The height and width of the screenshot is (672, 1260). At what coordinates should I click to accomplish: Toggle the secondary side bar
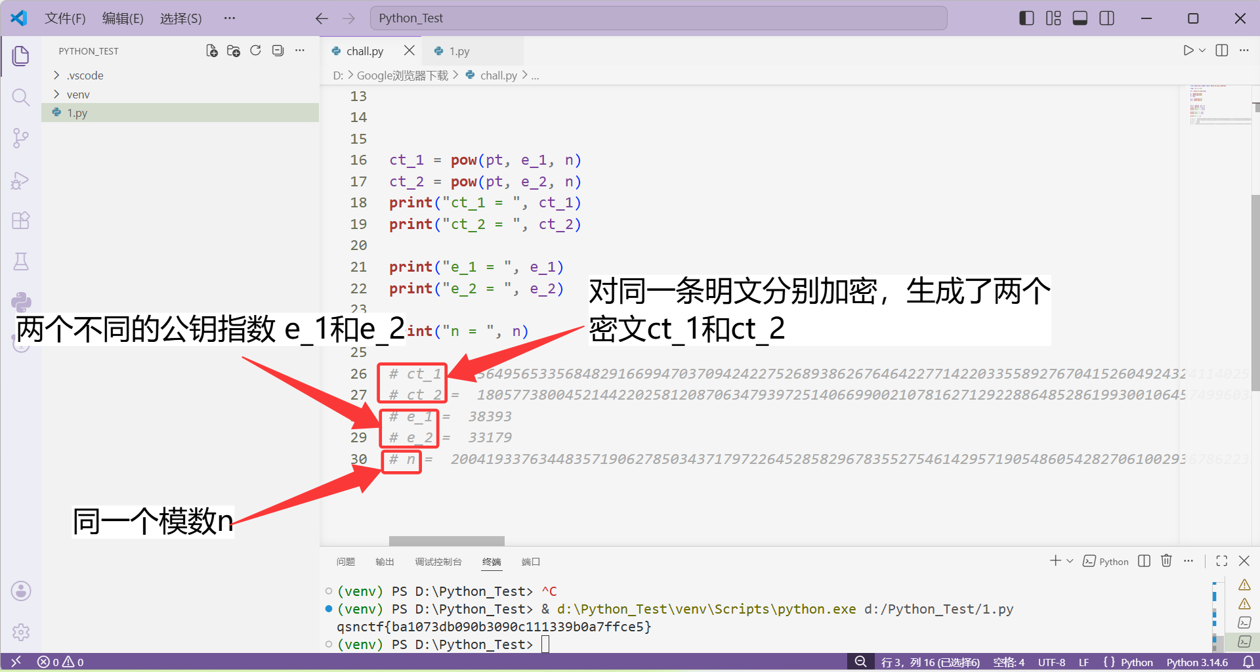1107,18
